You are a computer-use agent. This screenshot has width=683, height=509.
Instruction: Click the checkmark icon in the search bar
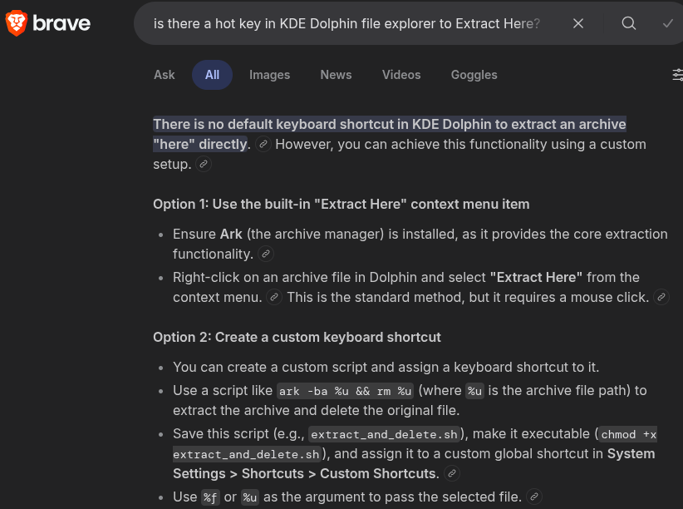coord(667,23)
